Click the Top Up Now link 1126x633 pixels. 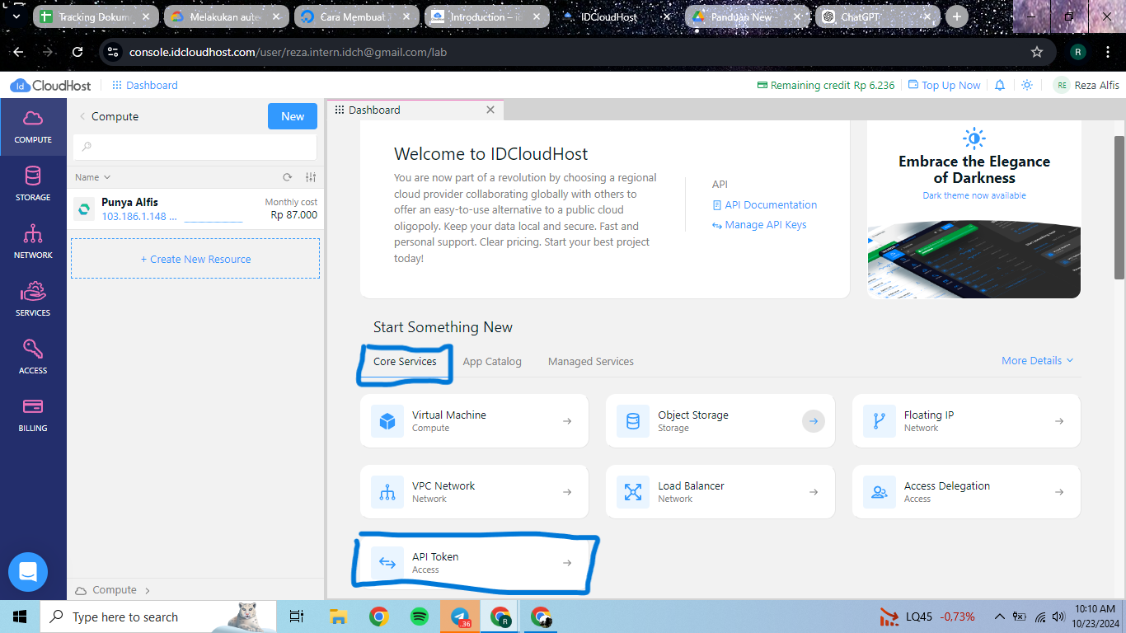[945, 85]
